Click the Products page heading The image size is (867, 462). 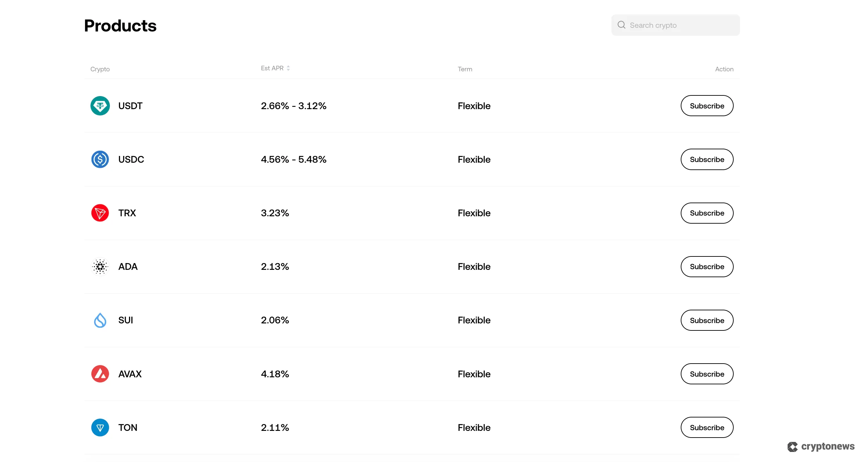pyautogui.click(x=120, y=25)
